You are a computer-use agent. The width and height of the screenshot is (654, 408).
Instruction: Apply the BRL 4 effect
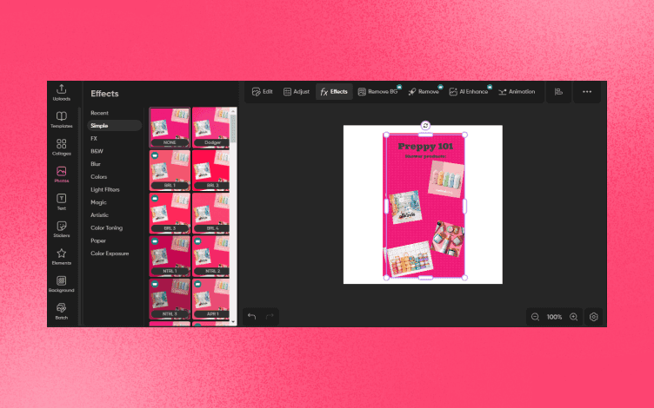[210, 214]
